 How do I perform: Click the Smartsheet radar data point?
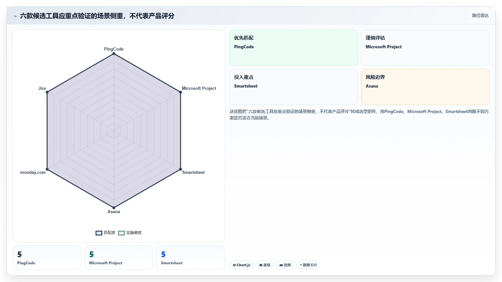[x=180, y=169]
